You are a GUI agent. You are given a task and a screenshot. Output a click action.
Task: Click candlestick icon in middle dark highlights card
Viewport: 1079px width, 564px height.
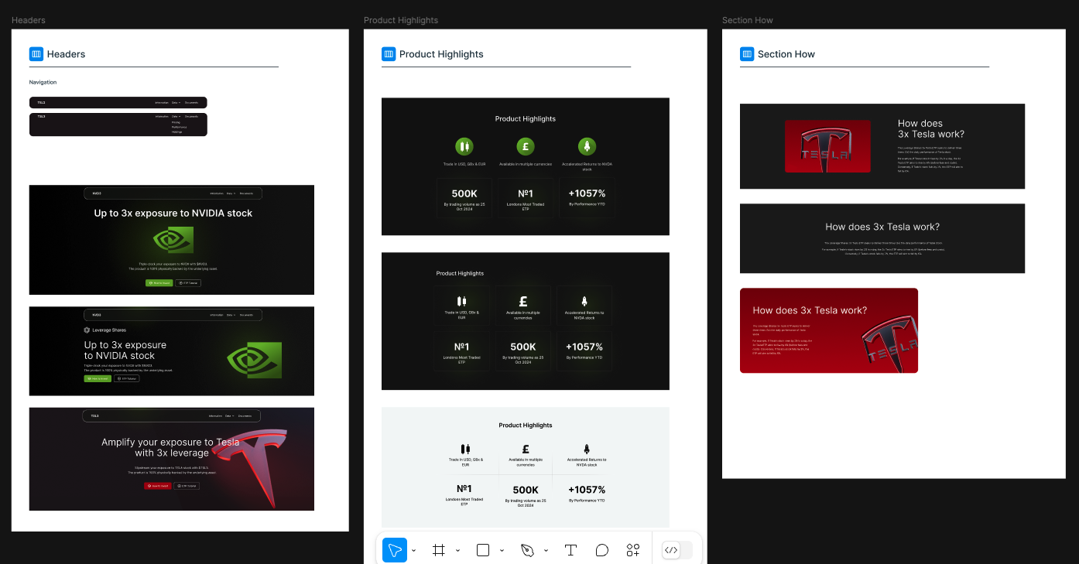coord(462,301)
